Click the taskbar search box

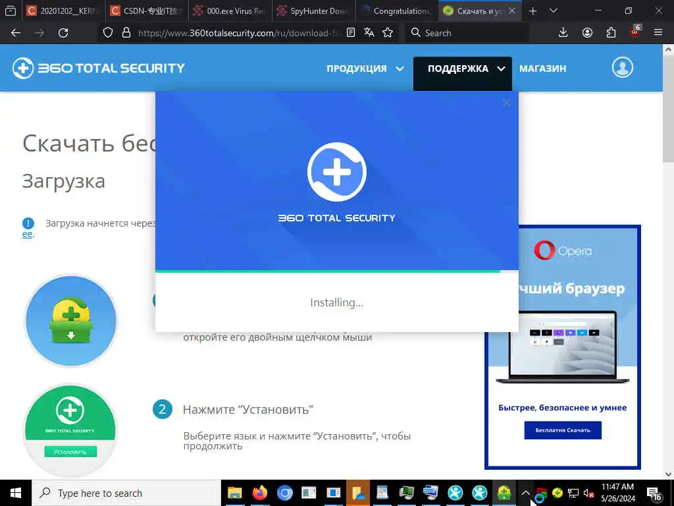[126, 493]
